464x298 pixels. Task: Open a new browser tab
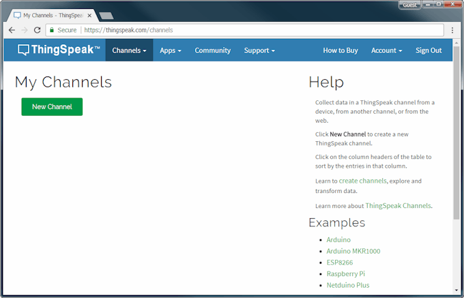click(x=106, y=16)
